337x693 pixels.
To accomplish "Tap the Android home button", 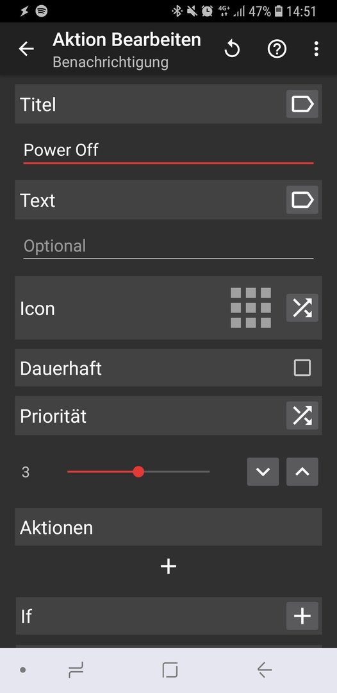I will (x=170, y=671).
